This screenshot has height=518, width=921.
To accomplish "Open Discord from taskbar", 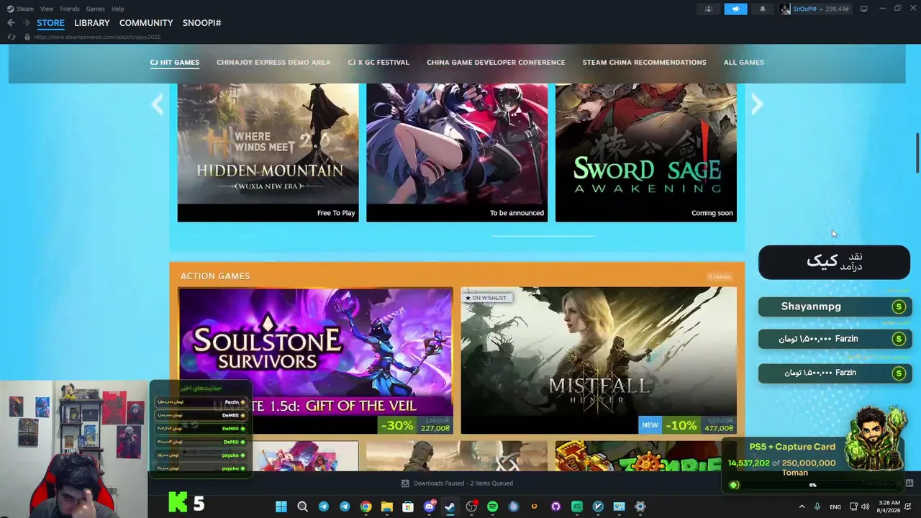I will click(x=430, y=506).
